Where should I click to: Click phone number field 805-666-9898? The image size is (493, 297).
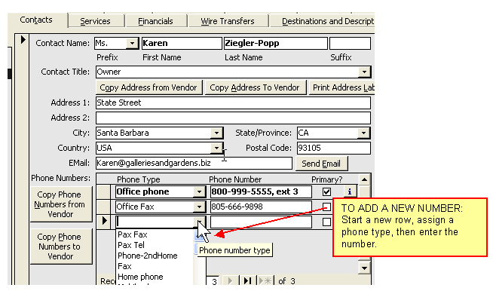click(x=261, y=207)
